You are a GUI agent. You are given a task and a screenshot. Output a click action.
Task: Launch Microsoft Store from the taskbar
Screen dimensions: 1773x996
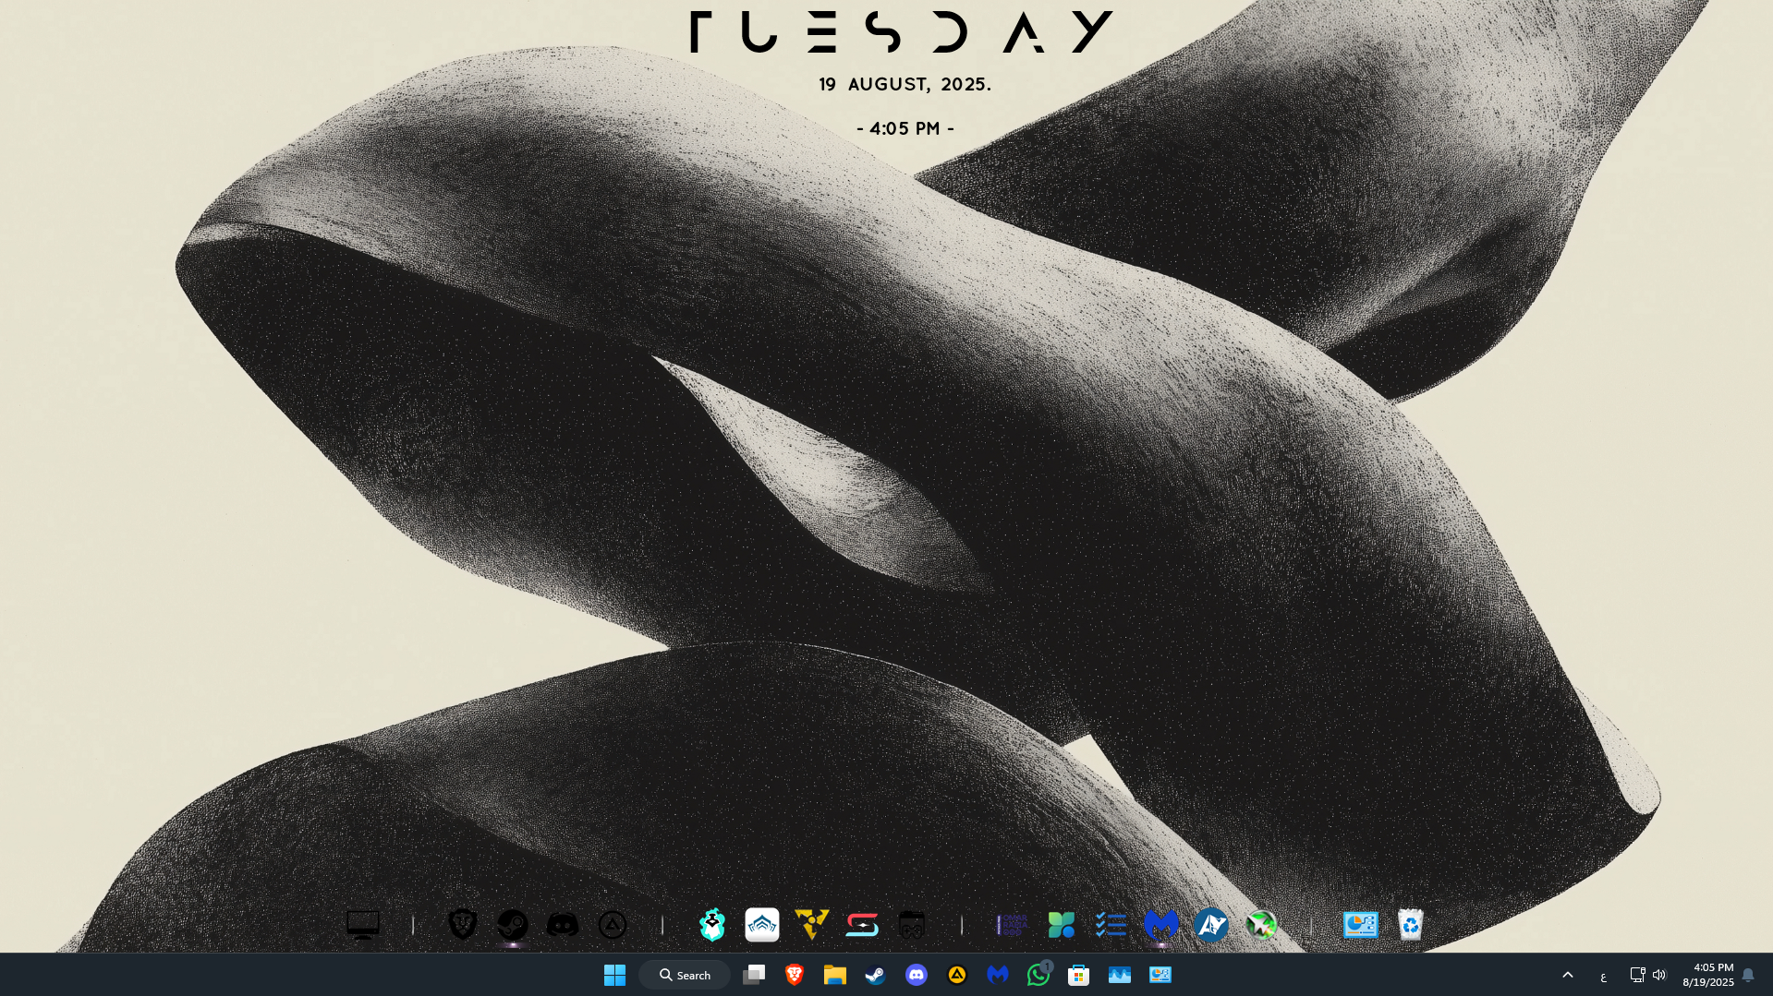pos(1079,975)
